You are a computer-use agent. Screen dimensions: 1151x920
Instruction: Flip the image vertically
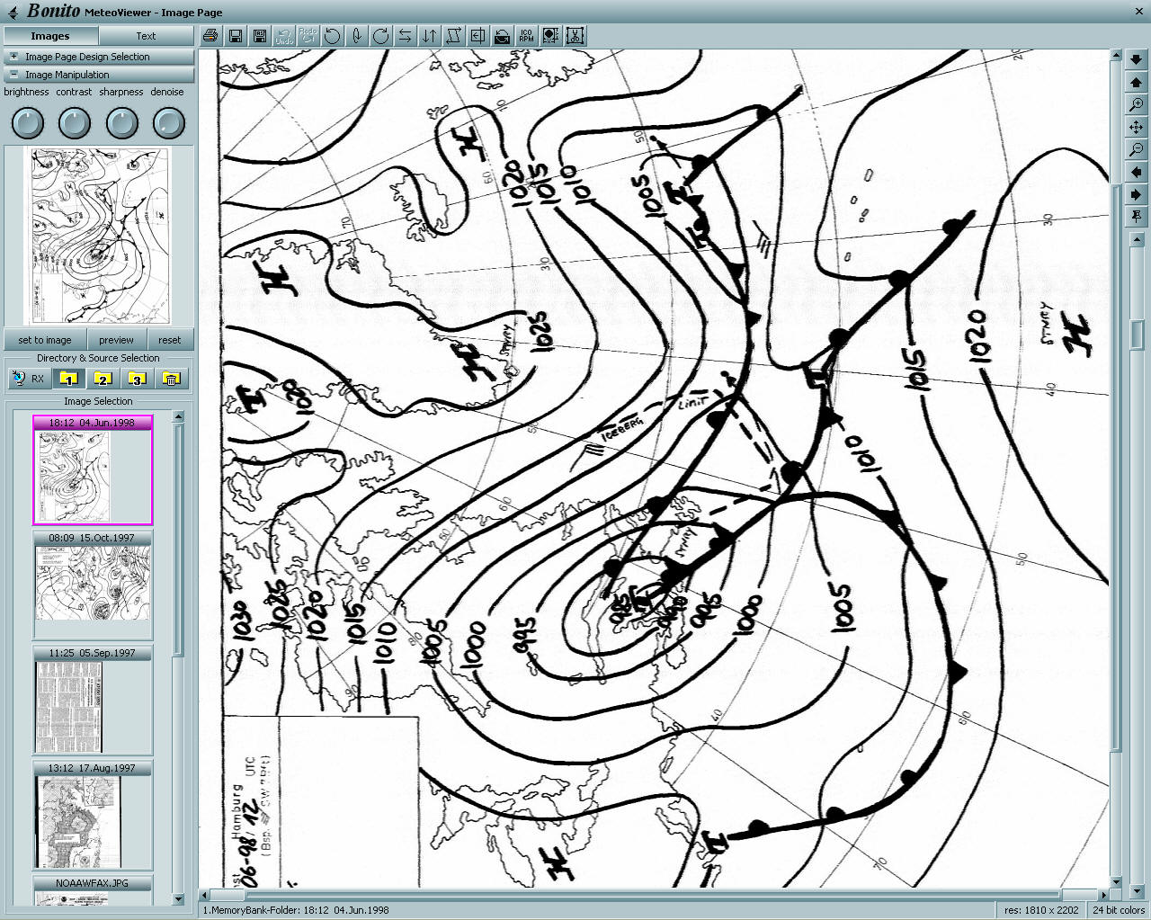click(429, 36)
